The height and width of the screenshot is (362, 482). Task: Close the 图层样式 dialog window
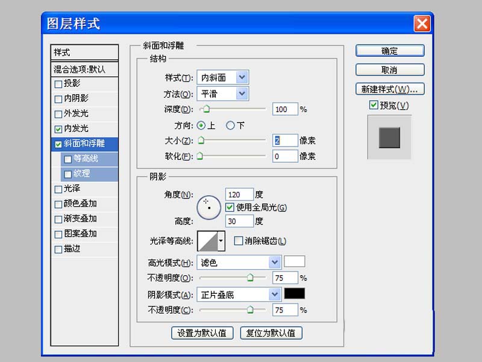click(x=422, y=24)
